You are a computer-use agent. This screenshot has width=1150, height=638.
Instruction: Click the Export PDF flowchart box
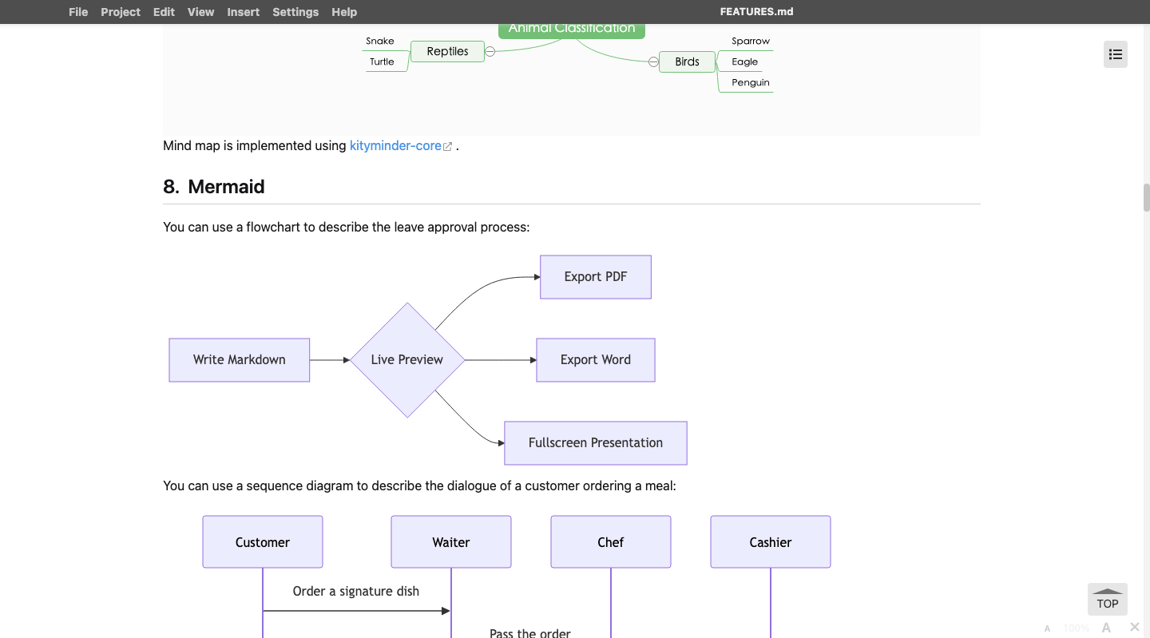pyautogui.click(x=596, y=277)
